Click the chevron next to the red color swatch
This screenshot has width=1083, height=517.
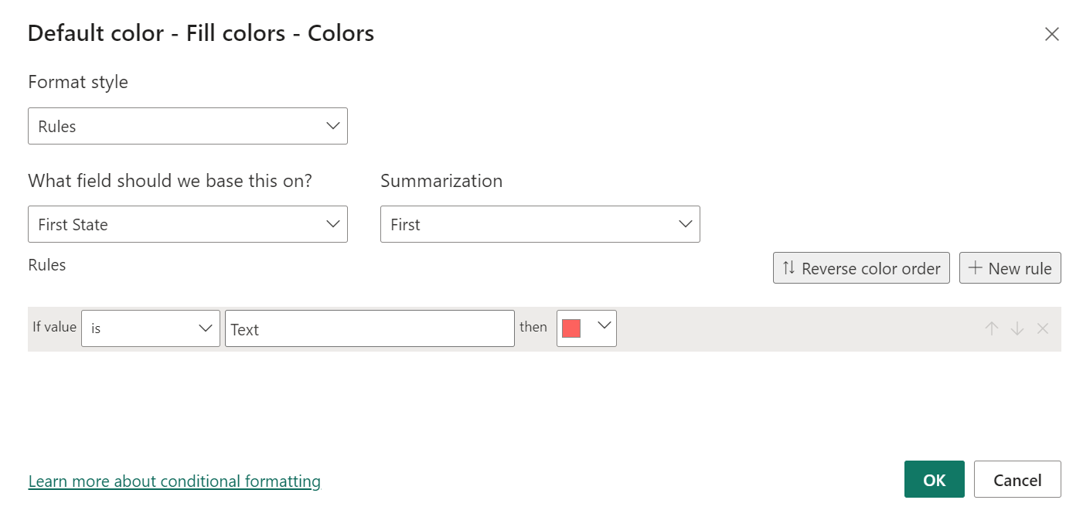pyautogui.click(x=604, y=327)
